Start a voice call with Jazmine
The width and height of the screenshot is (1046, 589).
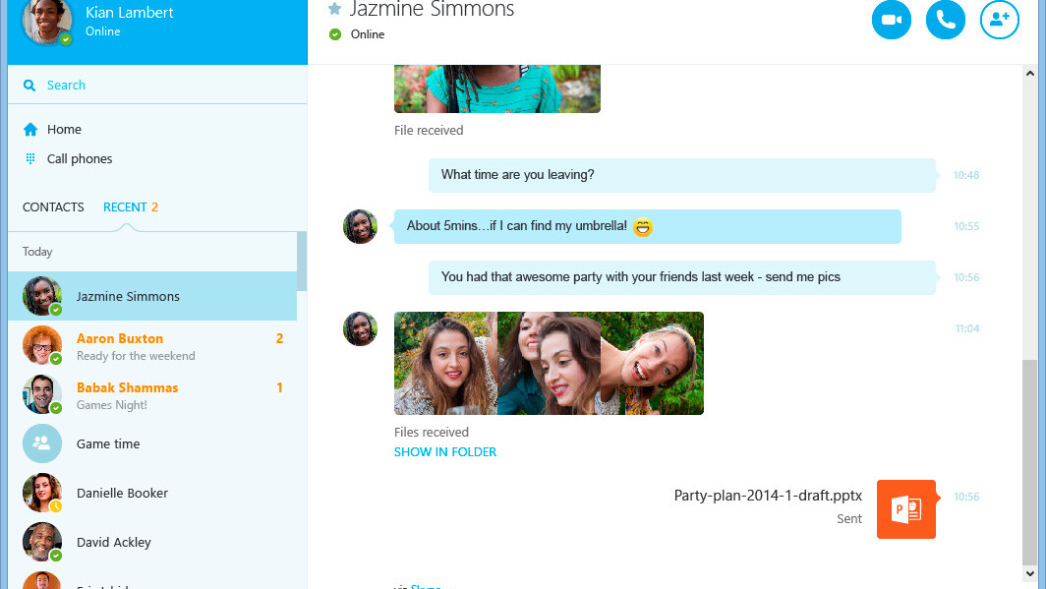pos(945,20)
